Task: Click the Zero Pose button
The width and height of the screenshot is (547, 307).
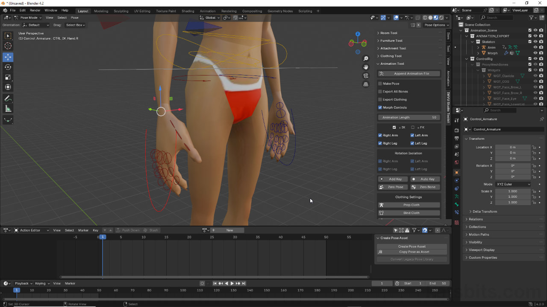Action: pos(393,187)
